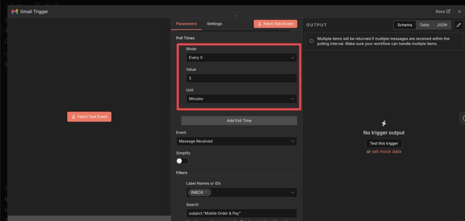Switch to the Settings tab

tap(214, 24)
